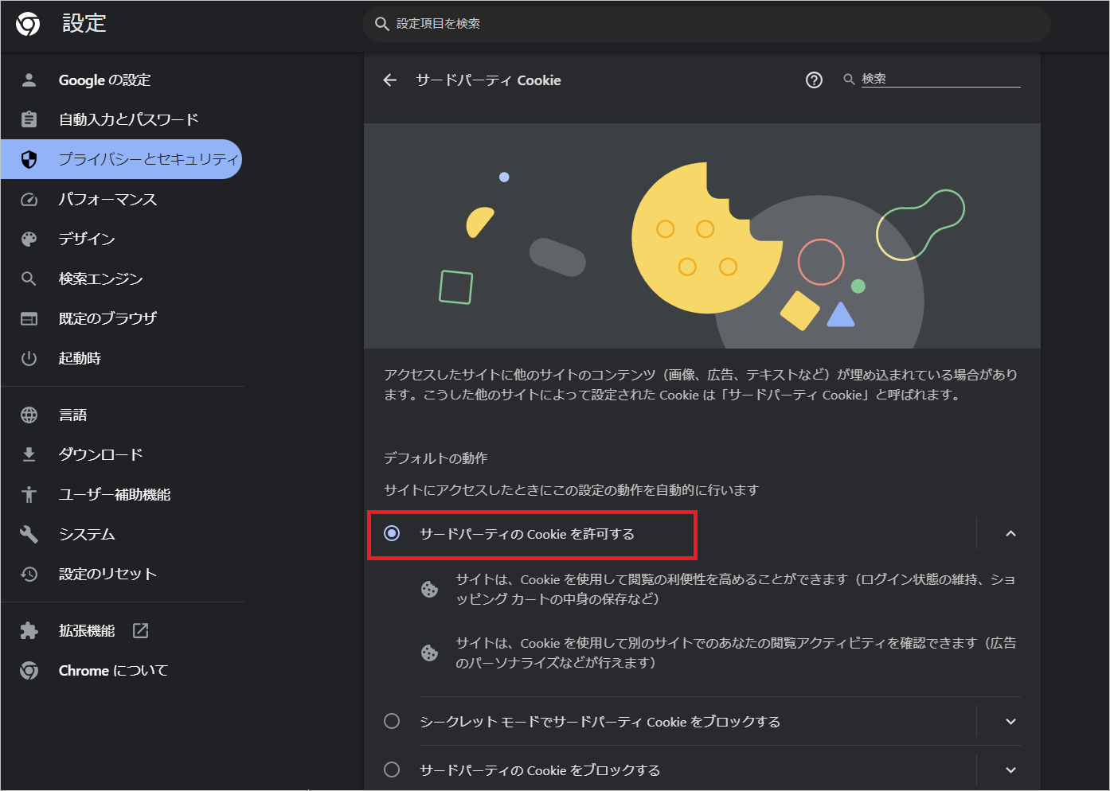Viewport: 1110px width, 791px height.
Task: Click the puzzle piece icon for 拡張機能
Action: (x=29, y=631)
